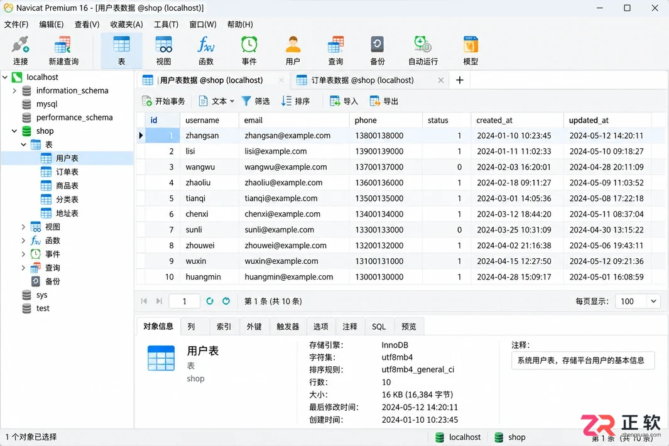Open the 连接 connection tool
This screenshot has width=669, height=446.
20,50
